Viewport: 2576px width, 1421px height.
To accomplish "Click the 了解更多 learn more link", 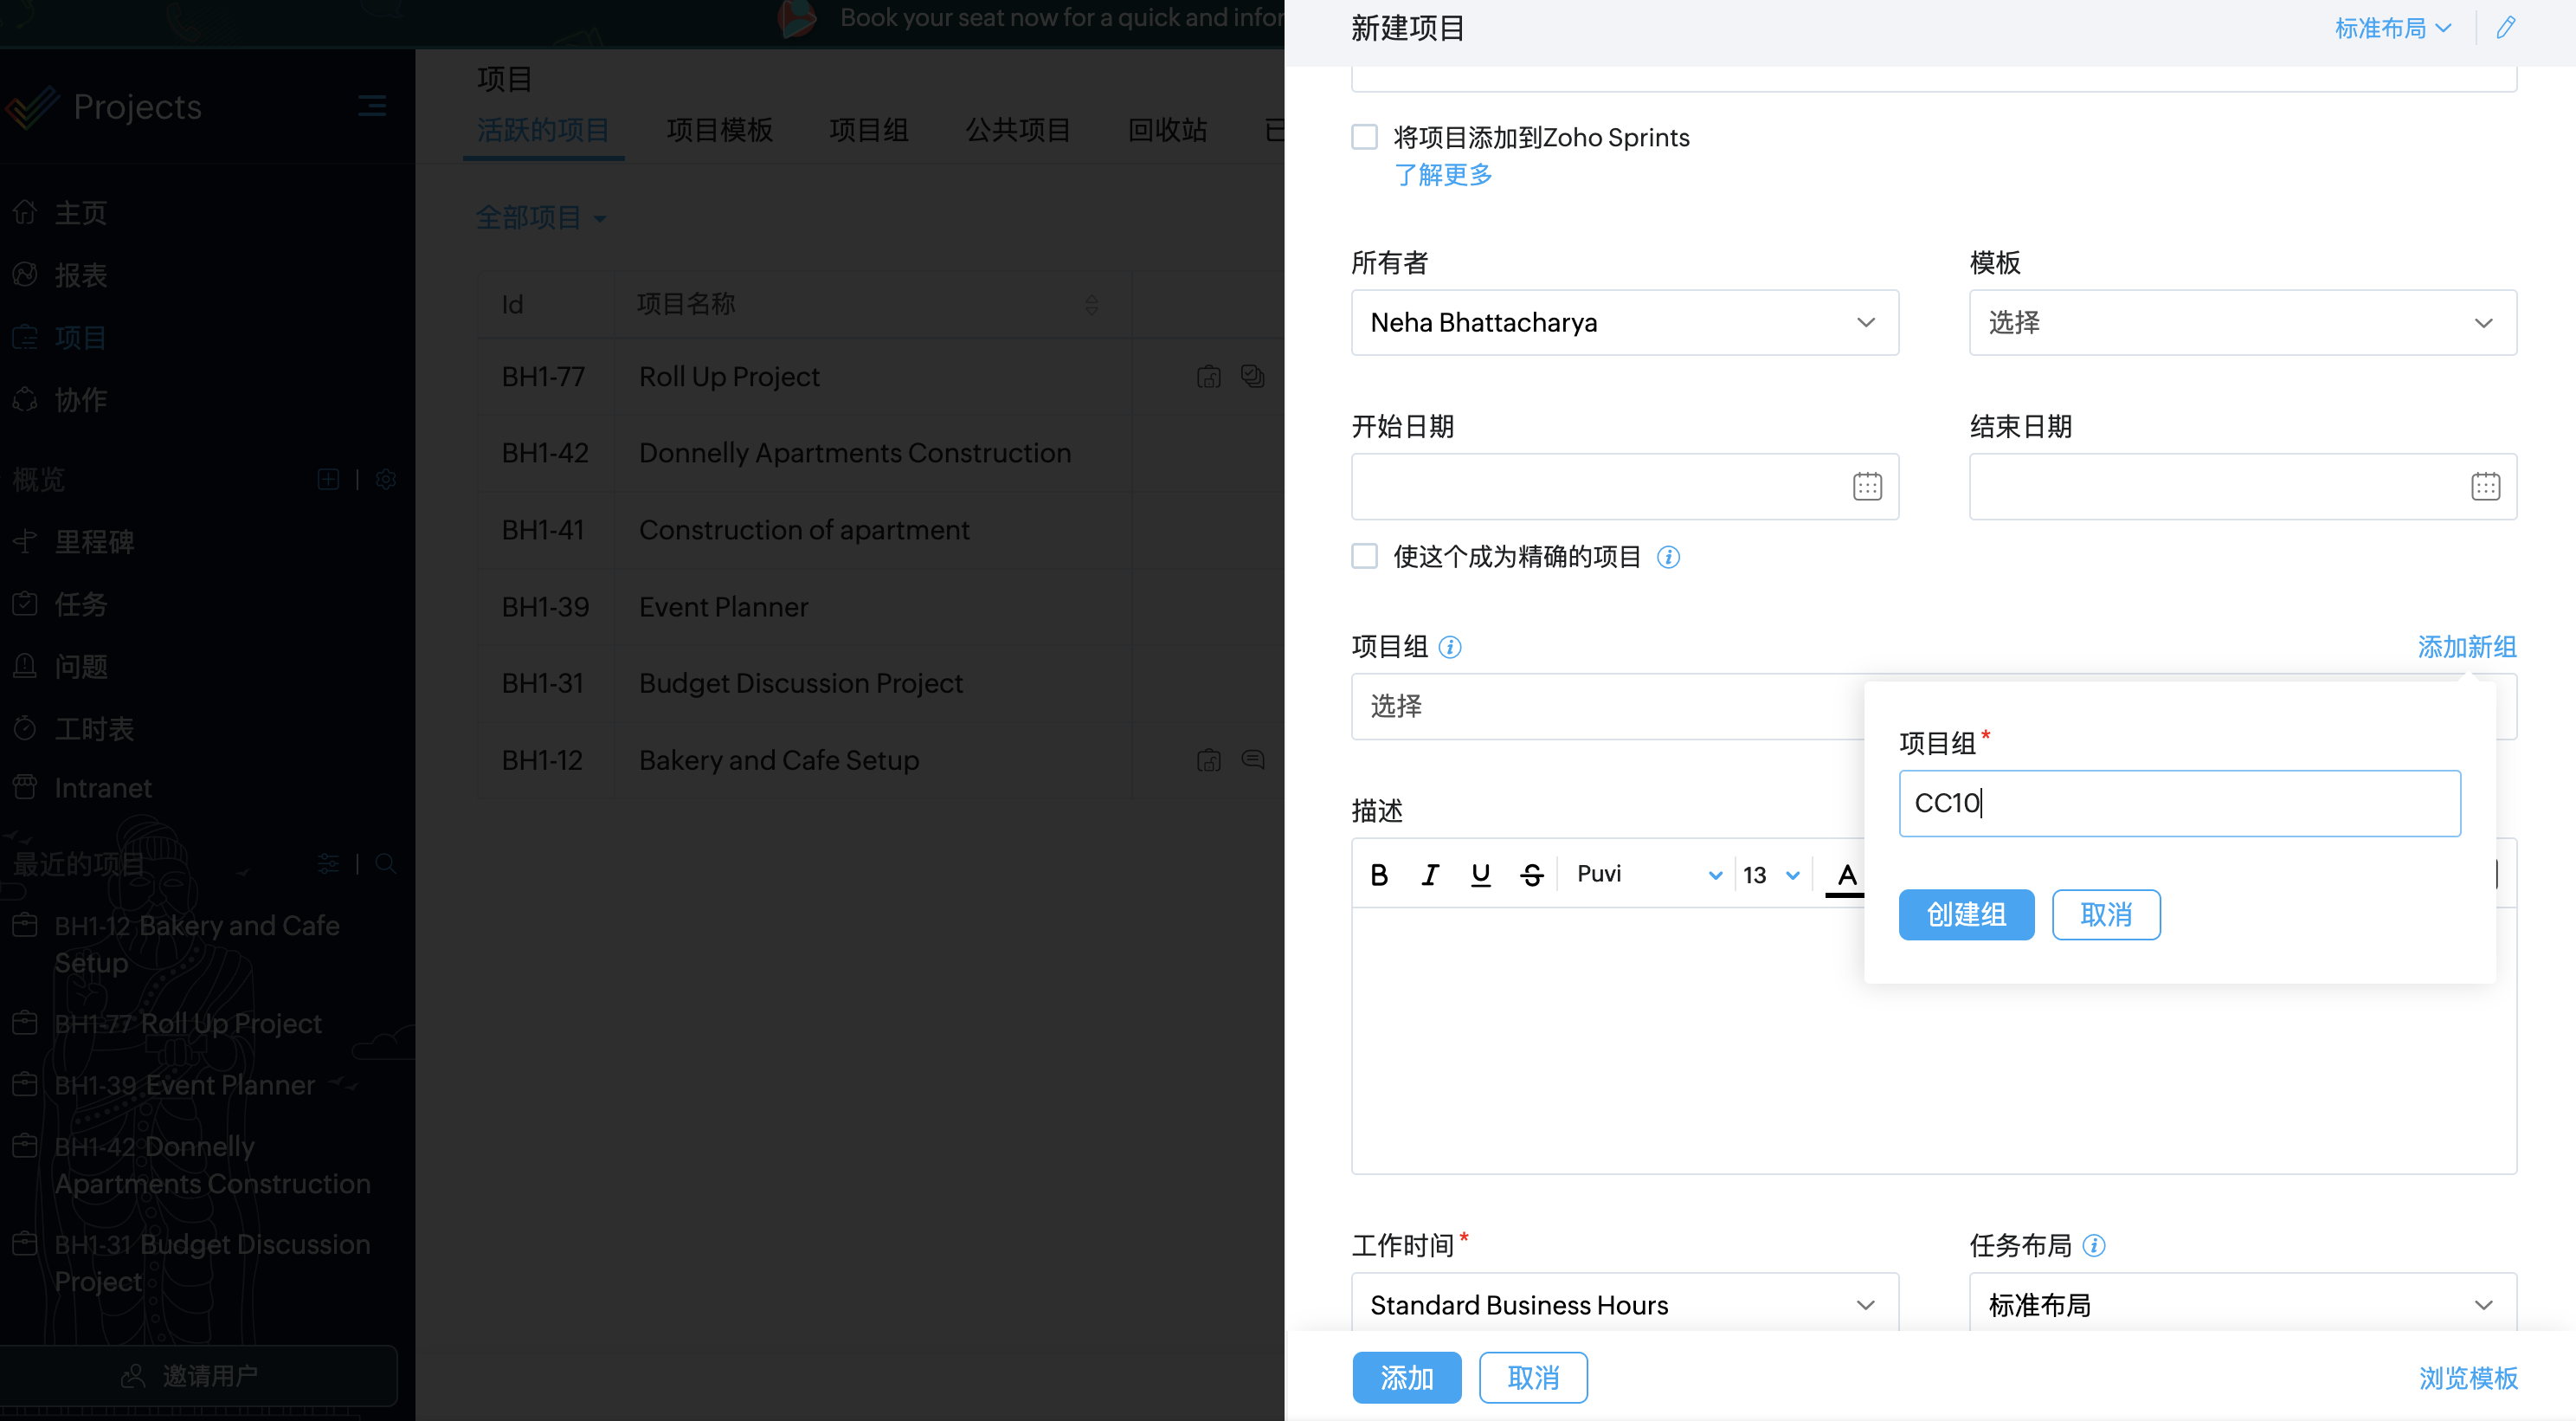I will coord(1442,175).
